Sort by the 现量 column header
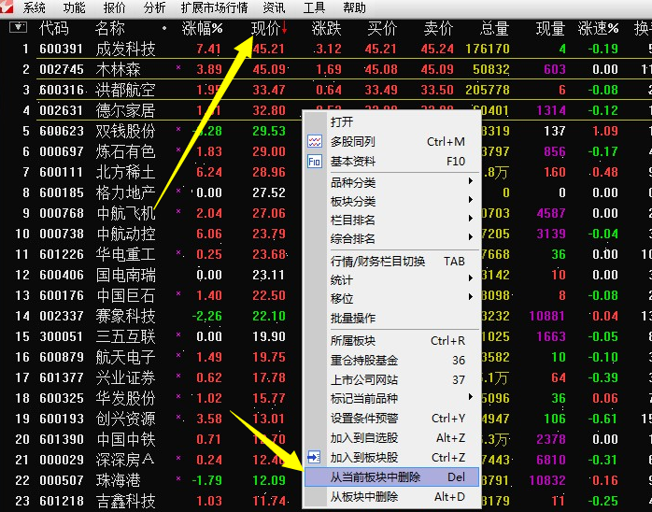The width and height of the screenshot is (652, 512). tap(550, 28)
